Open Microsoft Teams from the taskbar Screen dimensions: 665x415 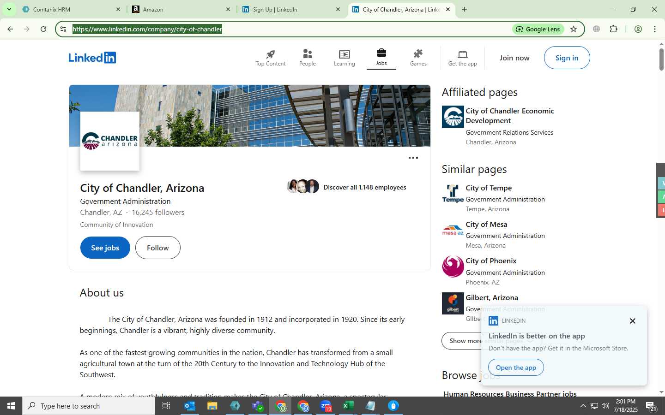(258, 406)
